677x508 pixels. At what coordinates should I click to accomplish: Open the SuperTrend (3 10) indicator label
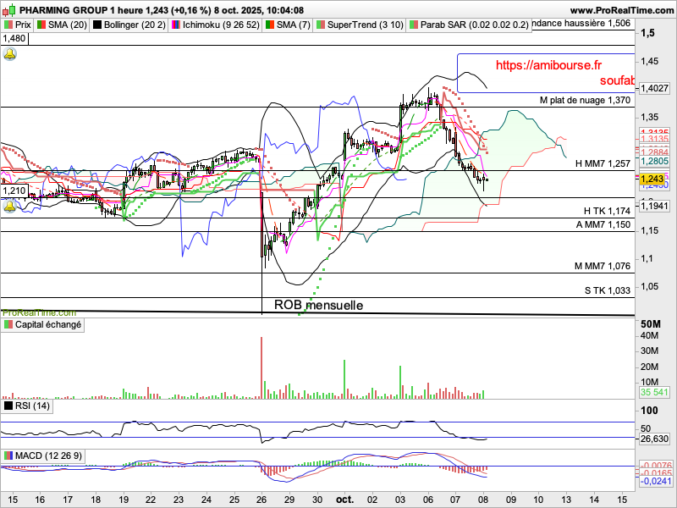coord(360,25)
